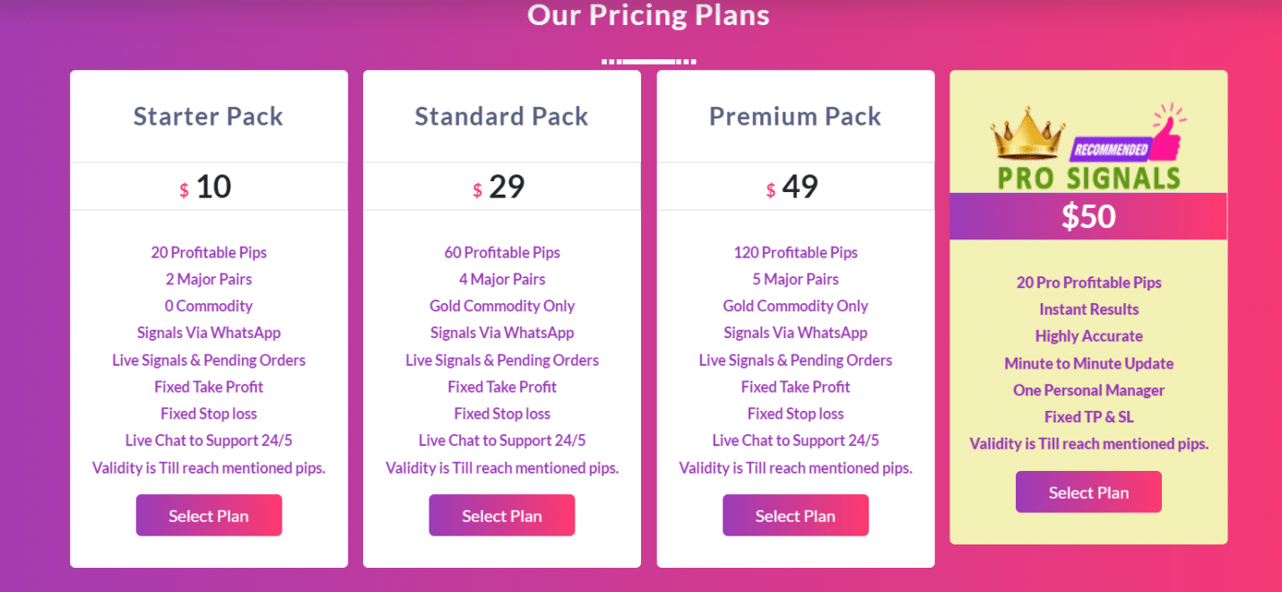Viewport: 1282px width, 592px height.
Task: Select the Standard Pack plan button
Action: tap(502, 516)
